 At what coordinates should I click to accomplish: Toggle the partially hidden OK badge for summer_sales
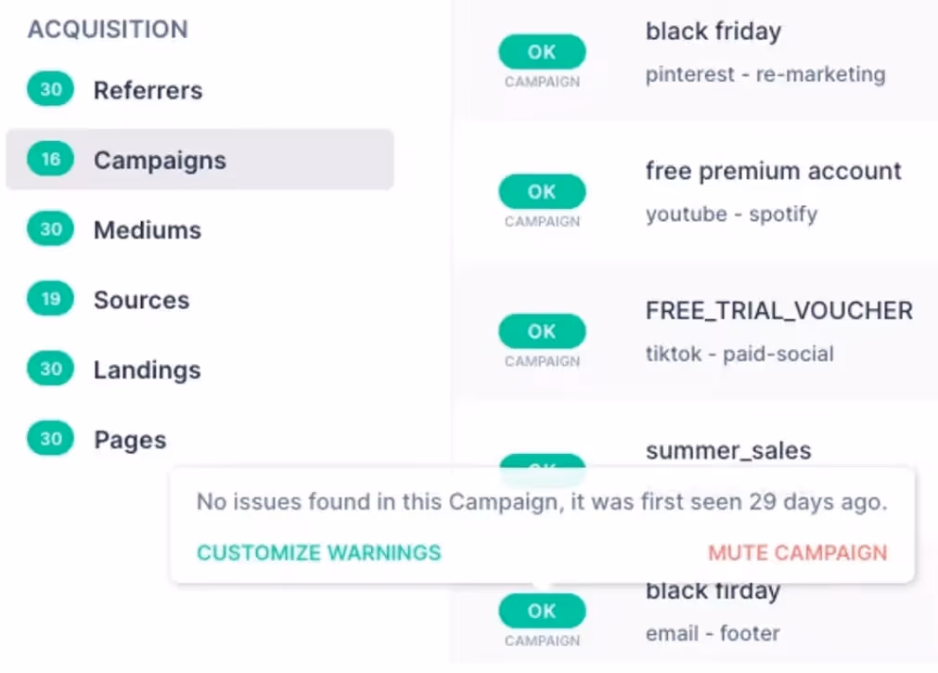click(542, 464)
